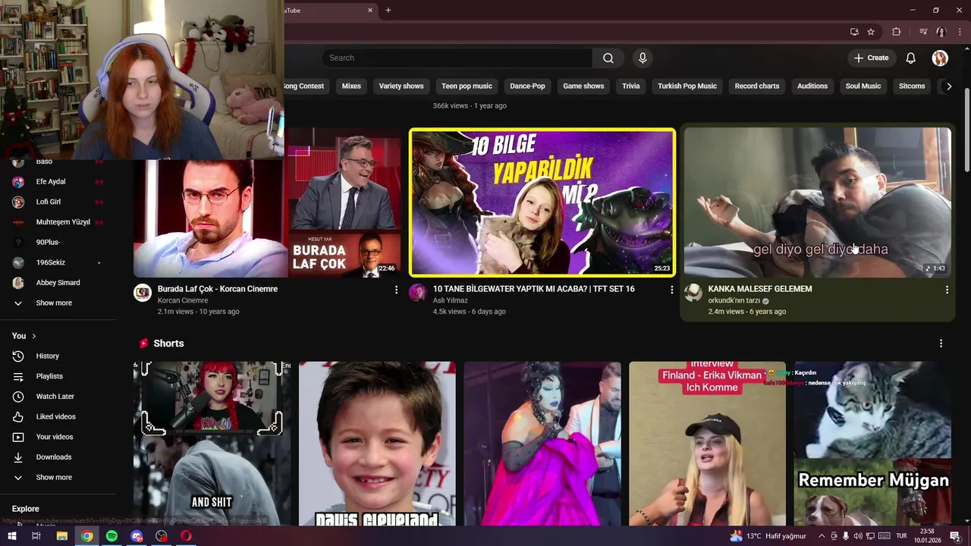Click the install app icon in address bar
971x546 pixels.
[x=854, y=32]
